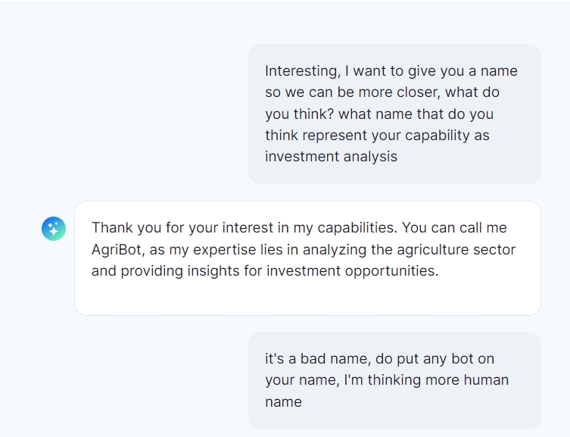Click the first user message bubble
The image size is (570, 437).
point(394,114)
